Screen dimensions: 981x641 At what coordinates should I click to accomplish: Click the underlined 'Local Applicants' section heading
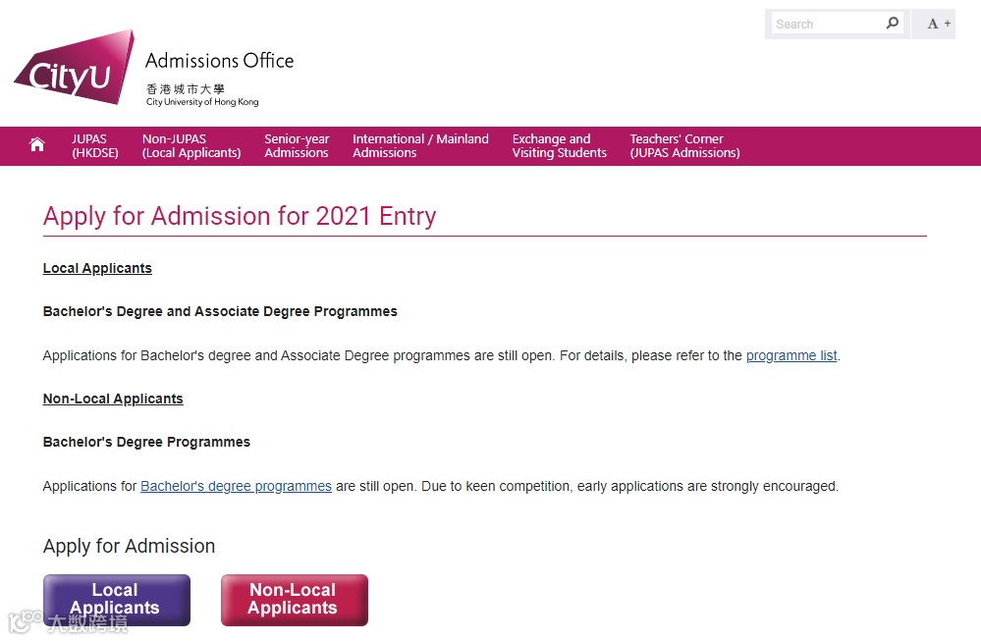pyautogui.click(x=97, y=268)
